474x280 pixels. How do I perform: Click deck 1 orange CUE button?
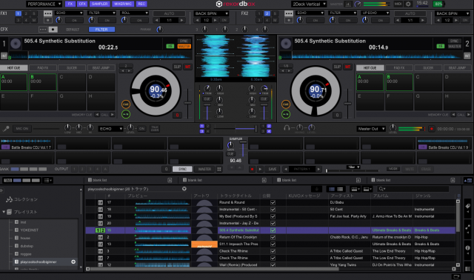click(126, 104)
